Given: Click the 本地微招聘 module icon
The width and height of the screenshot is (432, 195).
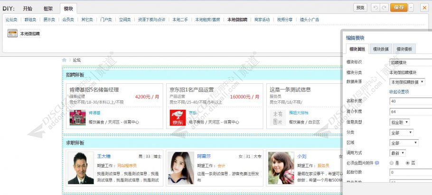Looking at the screenshot, I should pos(12,34).
